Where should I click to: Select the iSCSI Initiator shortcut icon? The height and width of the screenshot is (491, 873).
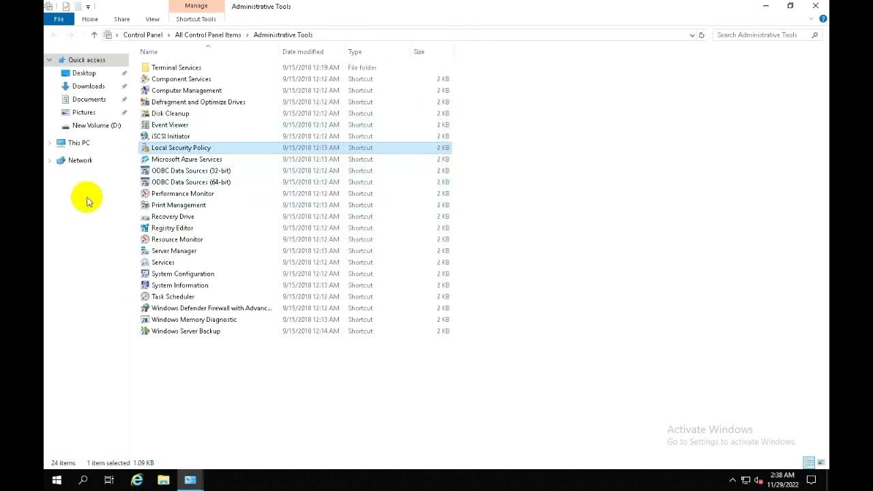coord(145,136)
